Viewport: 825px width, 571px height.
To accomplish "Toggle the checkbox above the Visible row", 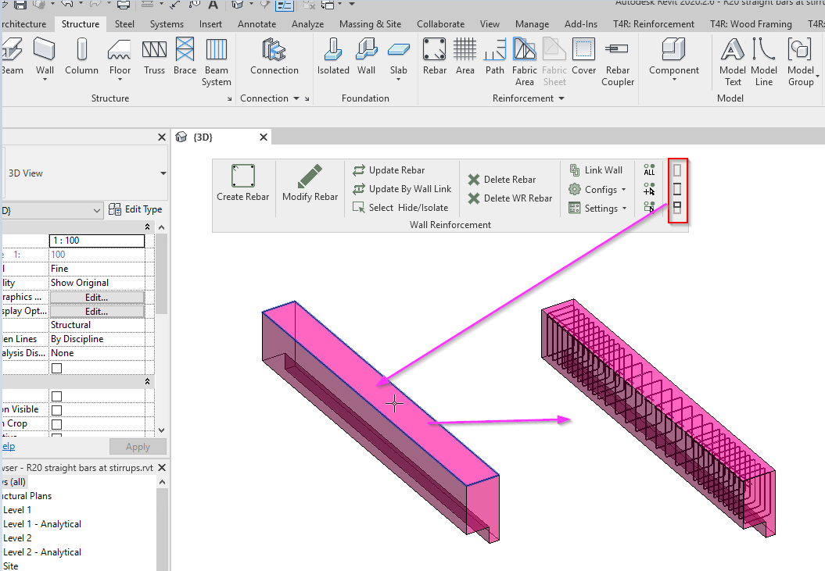I will 57,397.
